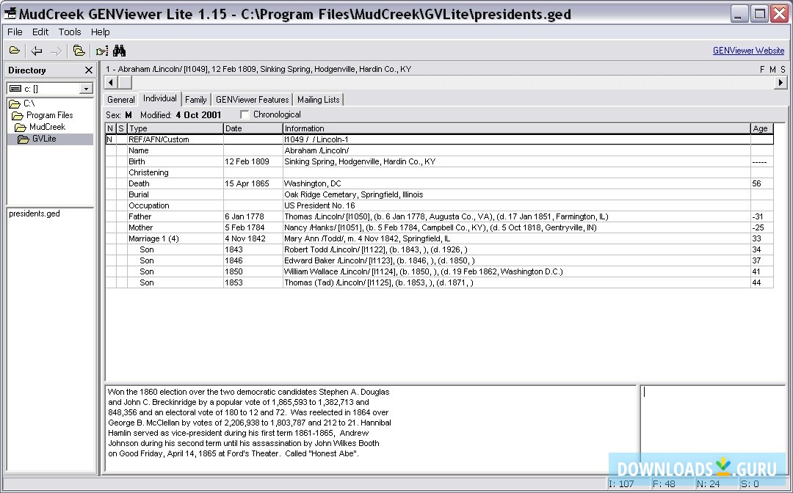Click the right arrow to next individual

781,82
